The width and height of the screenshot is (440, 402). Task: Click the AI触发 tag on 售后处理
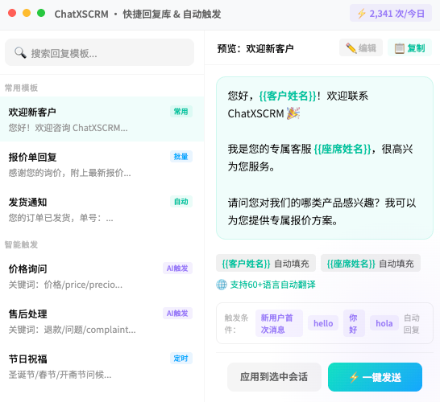coord(177,313)
